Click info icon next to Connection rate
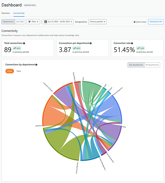Screen dimensions: 165x183 pyautogui.click(x=132, y=43)
